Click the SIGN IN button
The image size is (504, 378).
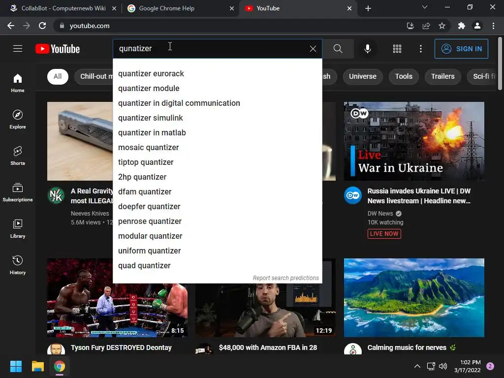click(x=461, y=49)
